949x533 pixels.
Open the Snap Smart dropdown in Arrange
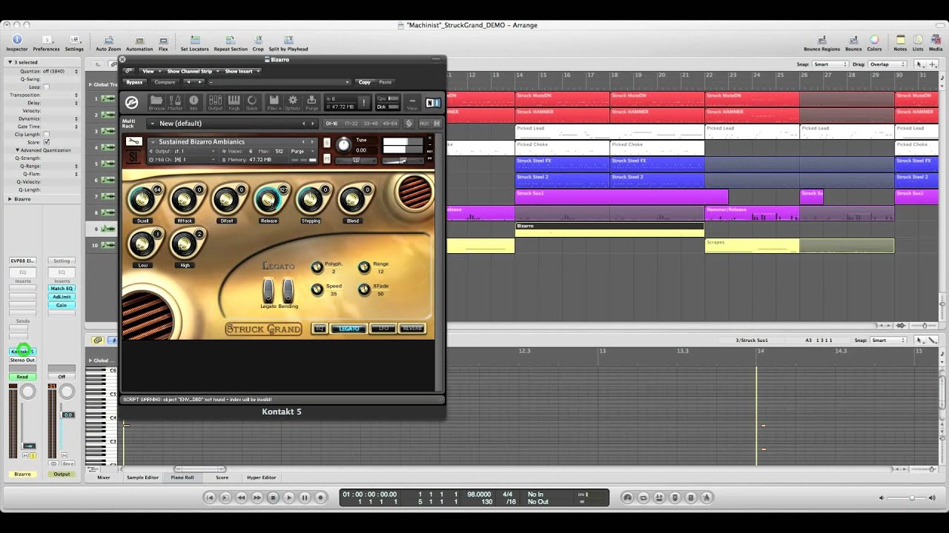coord(830,64)
